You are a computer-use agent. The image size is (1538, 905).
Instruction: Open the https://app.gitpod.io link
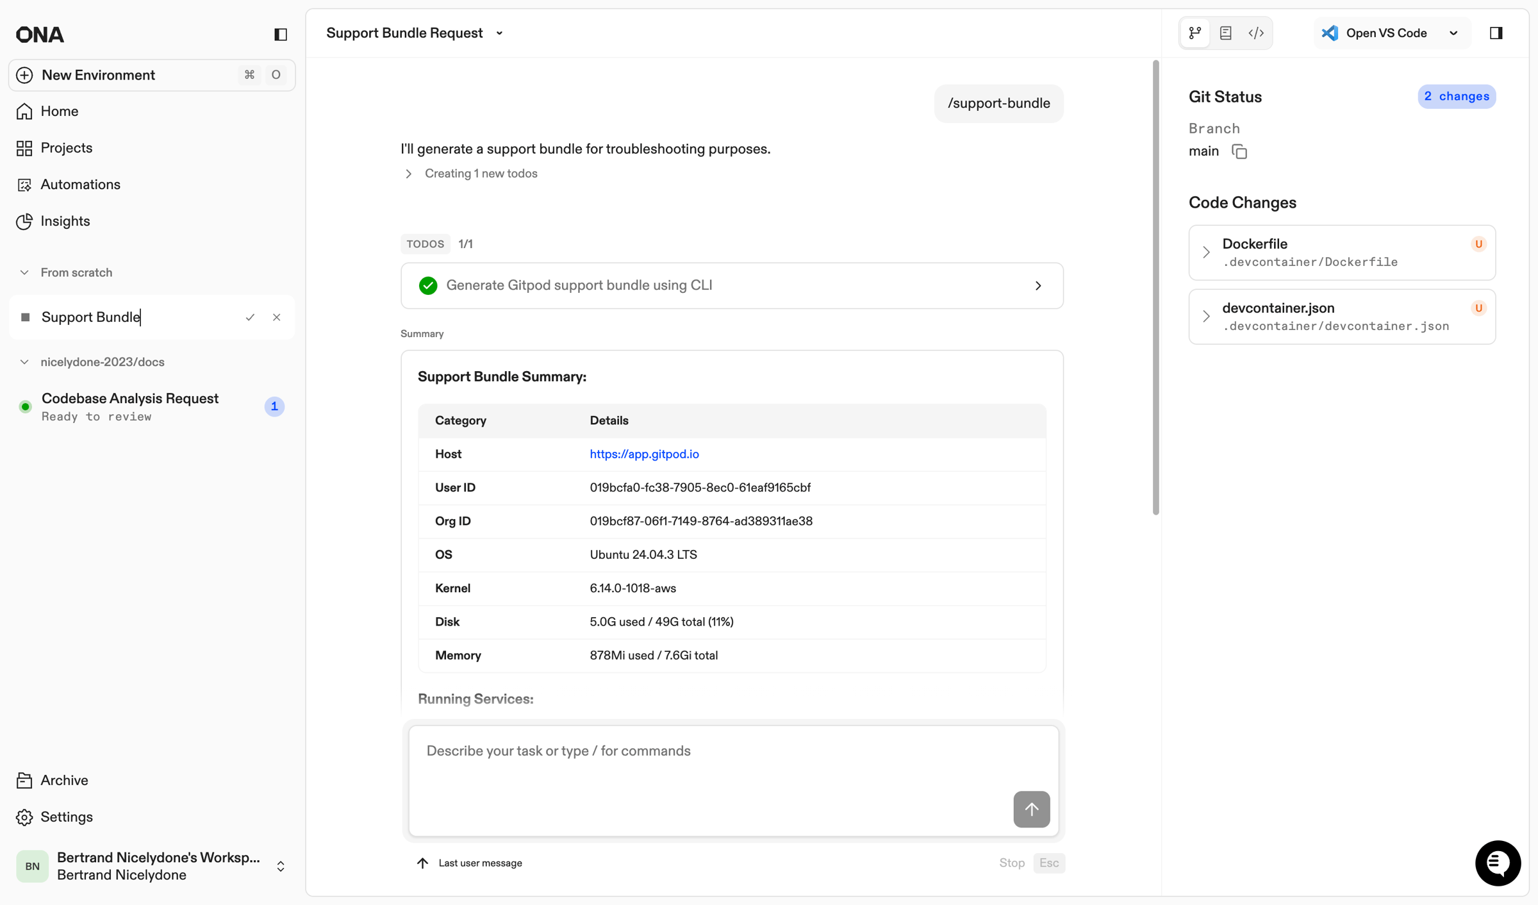click(x=644, y=454)
